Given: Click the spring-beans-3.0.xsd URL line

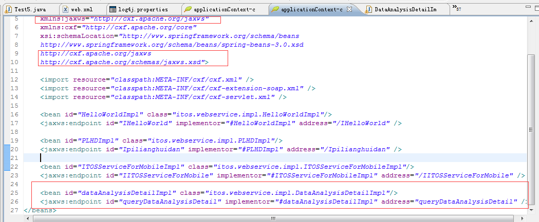Looking at the screenshot, I should tap(172, 45).
